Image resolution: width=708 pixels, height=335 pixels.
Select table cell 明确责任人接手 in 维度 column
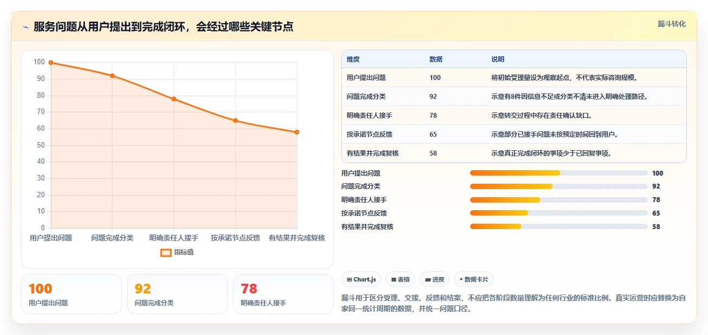[369, 116]
